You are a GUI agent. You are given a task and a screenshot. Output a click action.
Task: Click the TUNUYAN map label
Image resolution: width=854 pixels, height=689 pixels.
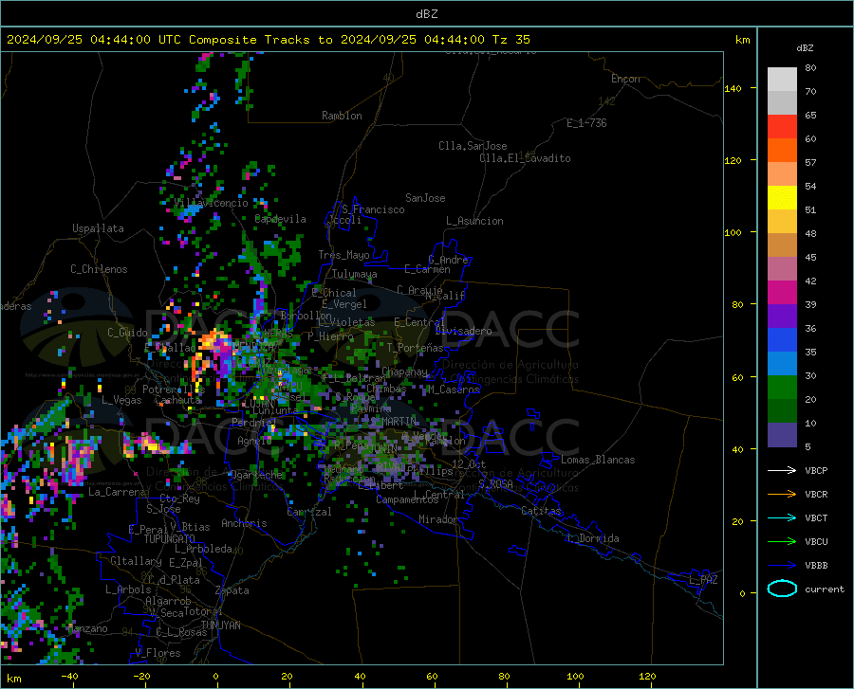[220, 626]
